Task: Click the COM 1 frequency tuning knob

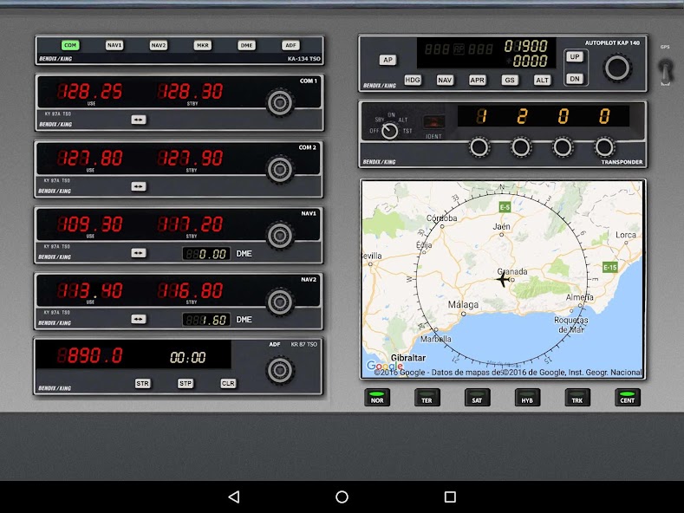Action: pos(278,102)
